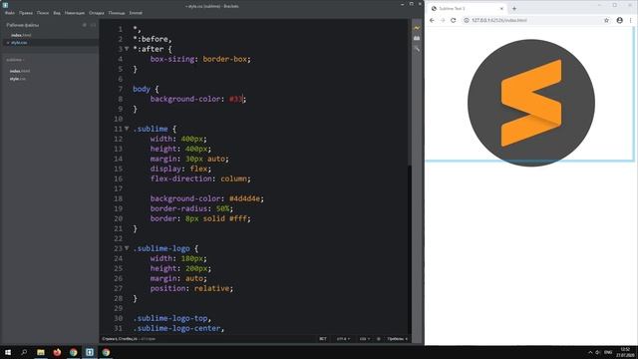Open Firefox from the taskbar
Screen dimensions: 638x359
pyautogui.click(x=57, y=352)
